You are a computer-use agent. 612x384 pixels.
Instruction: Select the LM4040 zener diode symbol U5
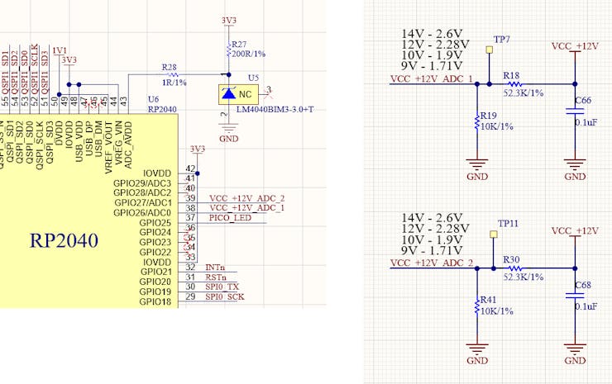(x=227, y=94)
